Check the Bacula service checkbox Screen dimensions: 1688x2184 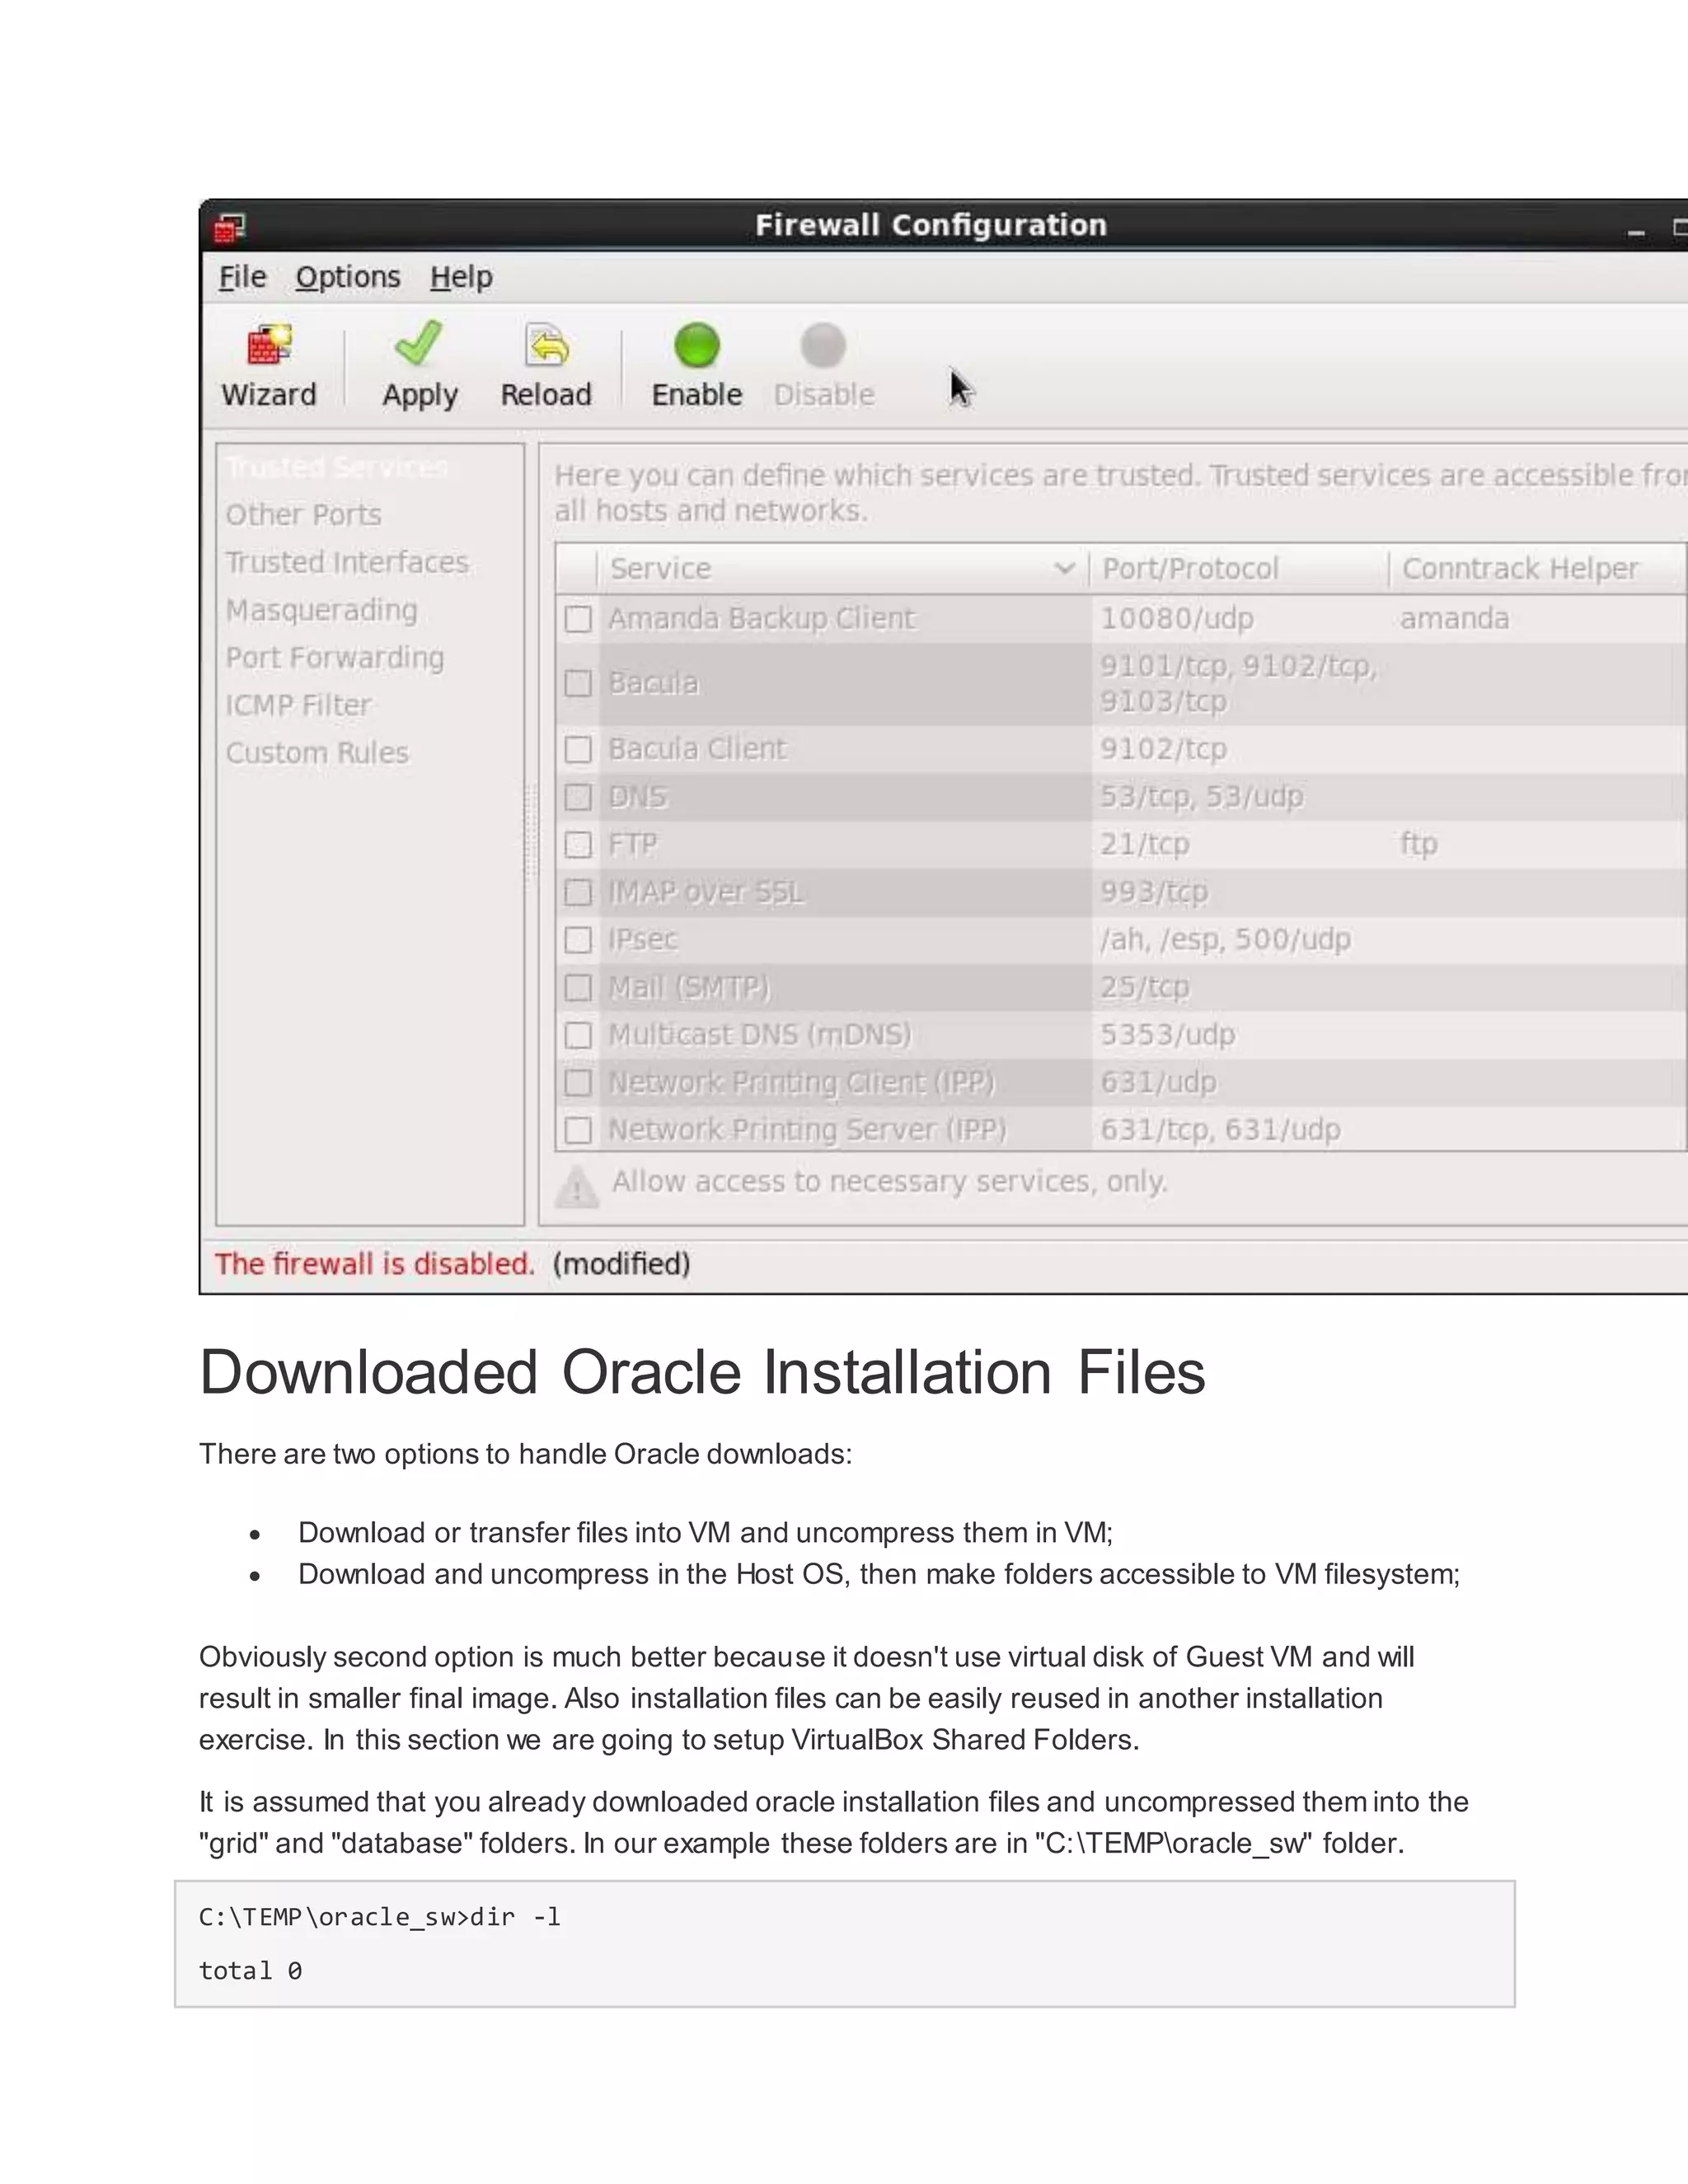pos(578,683)
